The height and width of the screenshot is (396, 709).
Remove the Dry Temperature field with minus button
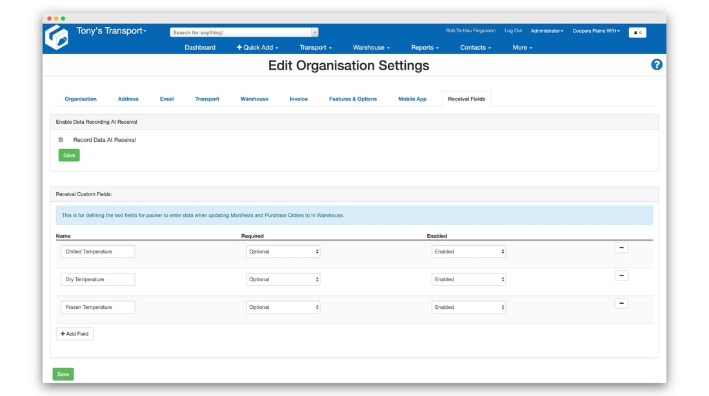pos(621,275)
